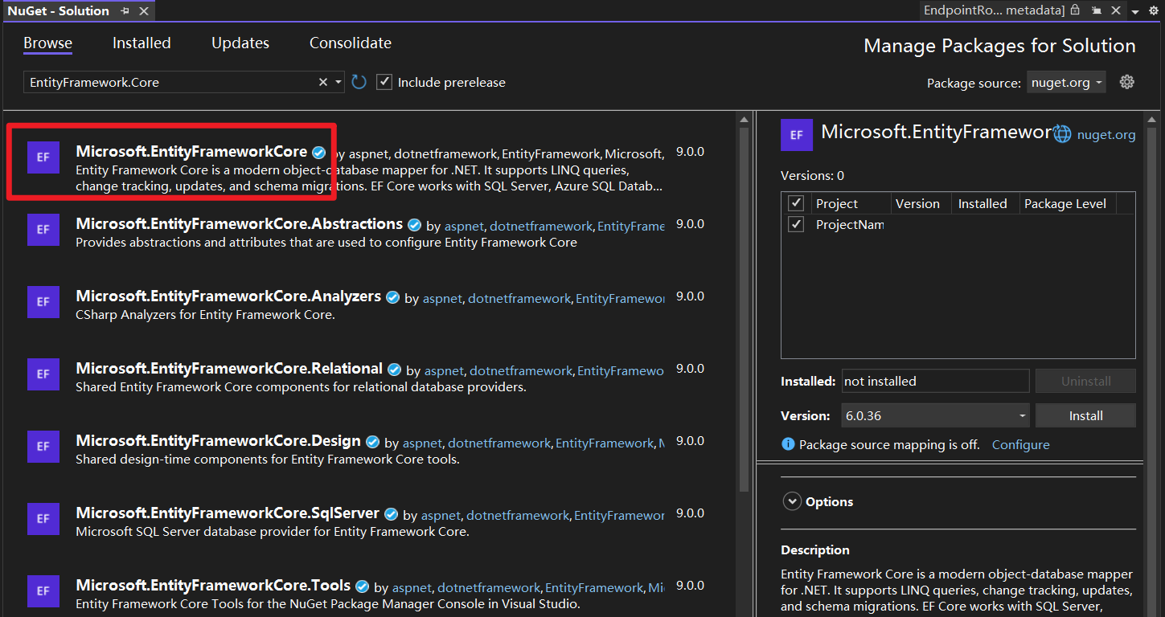Switch to the Updates tab
The width and height of the screenshot is (1165, 617).
(x=240, y=43)
